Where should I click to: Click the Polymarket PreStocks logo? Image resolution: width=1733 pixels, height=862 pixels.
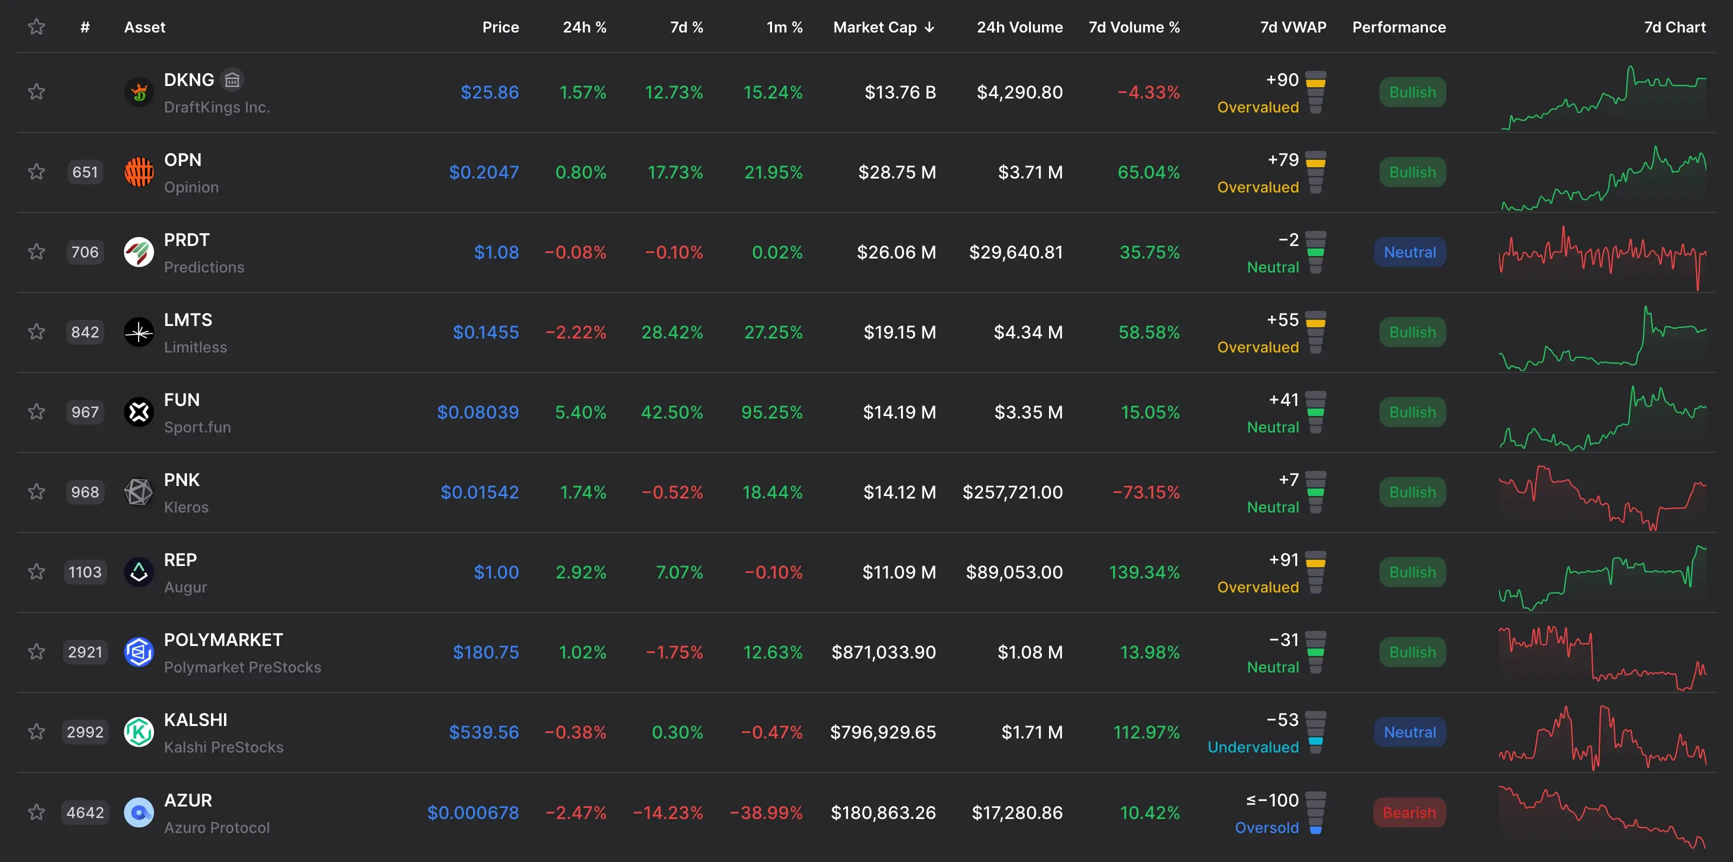(139, 651)
